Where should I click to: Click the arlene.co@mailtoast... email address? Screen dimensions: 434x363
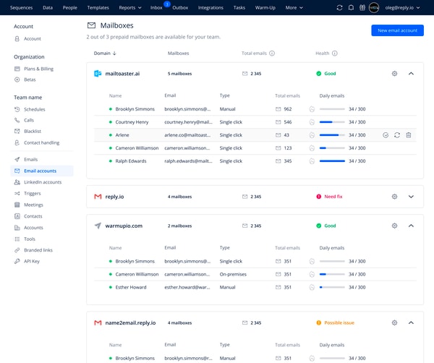click(187, 135)
